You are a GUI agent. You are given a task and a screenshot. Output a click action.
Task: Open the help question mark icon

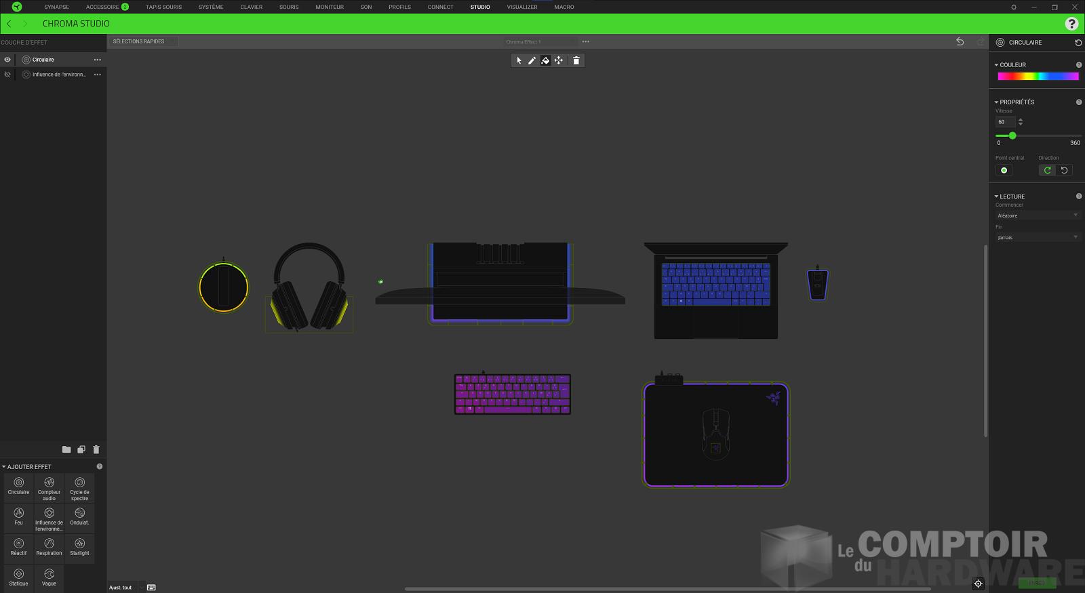1071,24
